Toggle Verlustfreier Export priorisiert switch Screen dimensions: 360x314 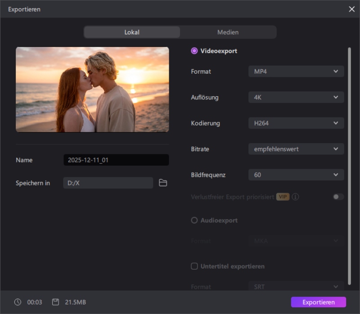(338, 197)
